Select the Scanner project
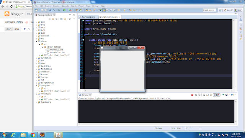The image size is (245, 138). click(44, 77)
